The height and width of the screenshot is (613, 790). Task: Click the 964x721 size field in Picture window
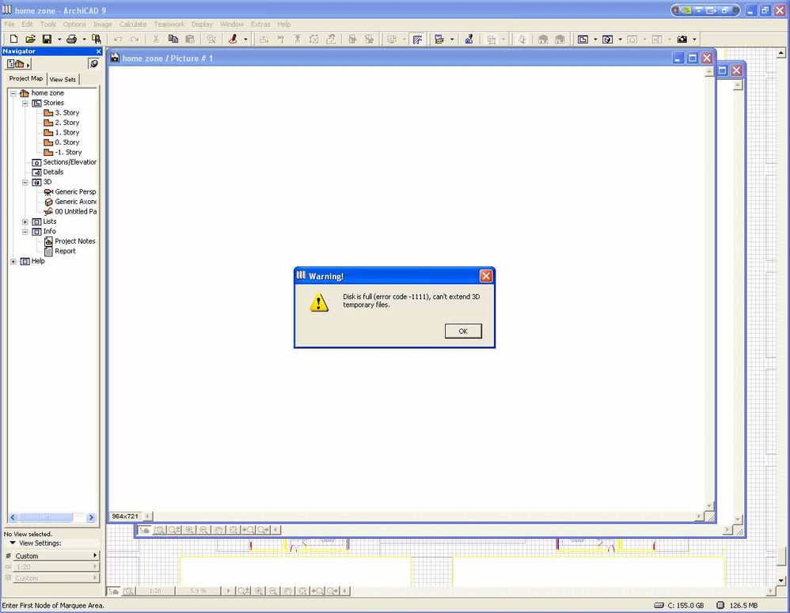point(125,516)
